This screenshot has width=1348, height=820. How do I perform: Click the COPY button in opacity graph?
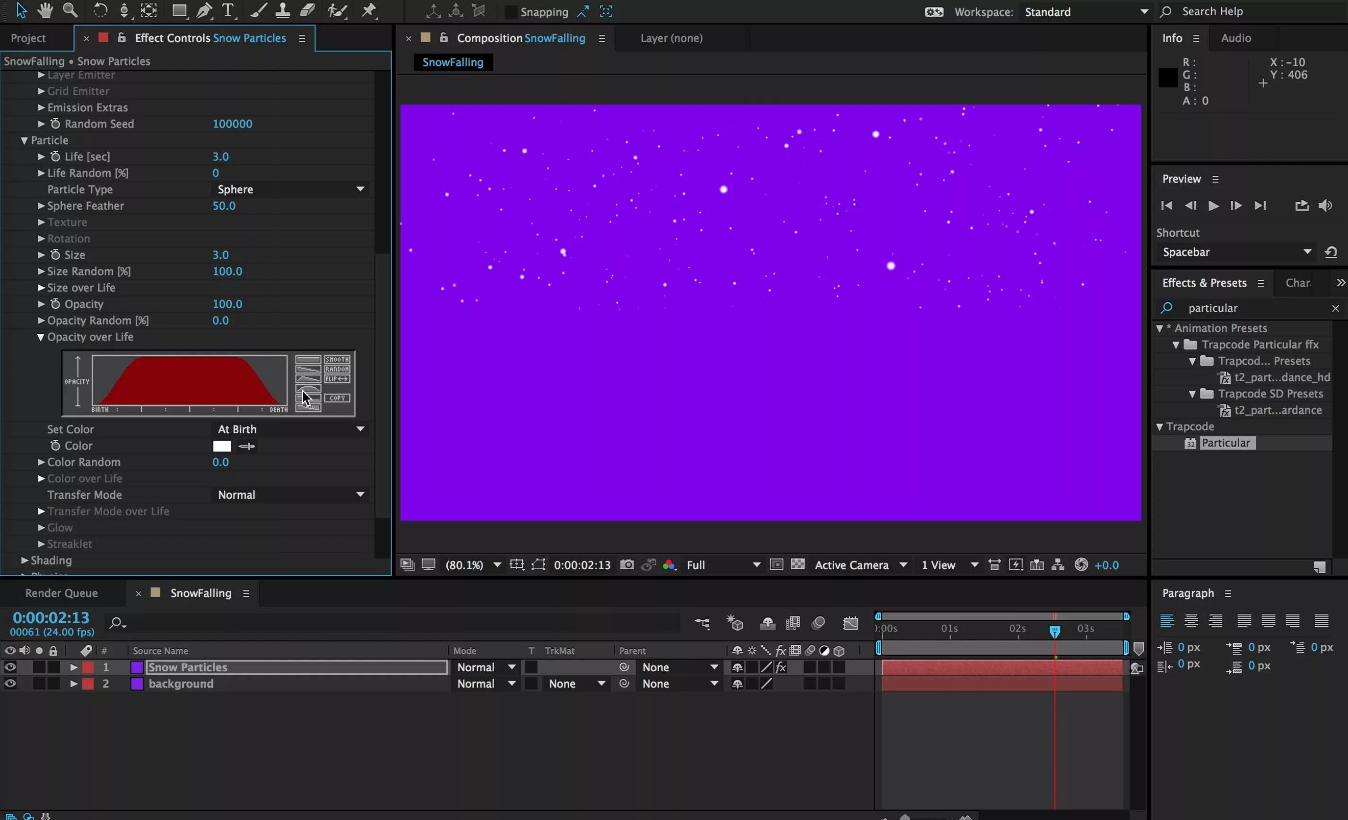337,398
